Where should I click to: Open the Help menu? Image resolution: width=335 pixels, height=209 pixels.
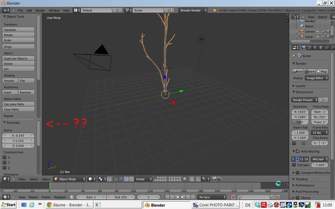point(66,10)
